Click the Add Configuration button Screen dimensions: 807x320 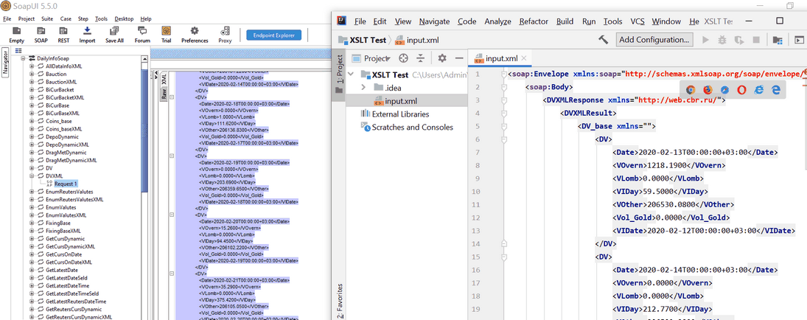pyautogui.click(x=654, y=39)
